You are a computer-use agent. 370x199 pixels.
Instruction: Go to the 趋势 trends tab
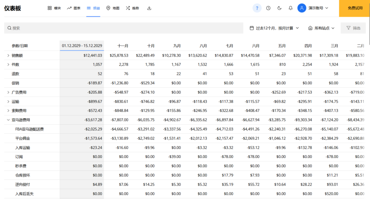coord(132,8)
